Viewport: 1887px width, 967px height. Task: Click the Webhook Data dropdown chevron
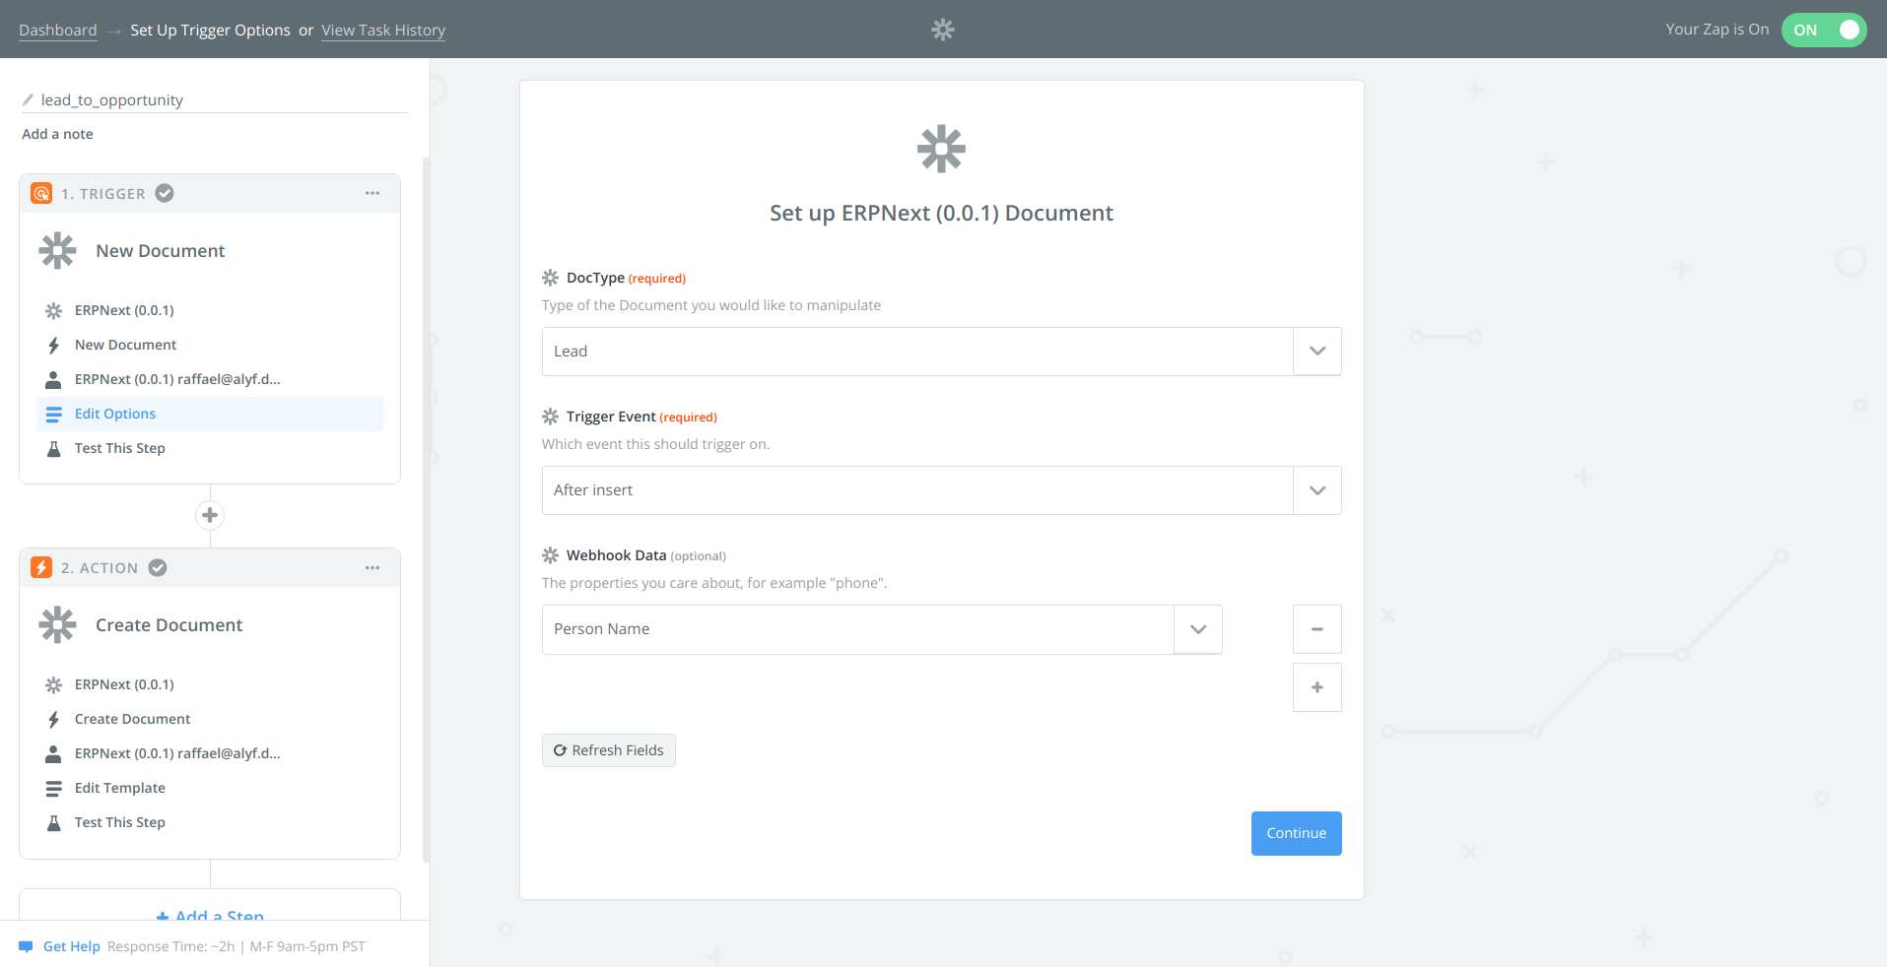point(1198,629)
